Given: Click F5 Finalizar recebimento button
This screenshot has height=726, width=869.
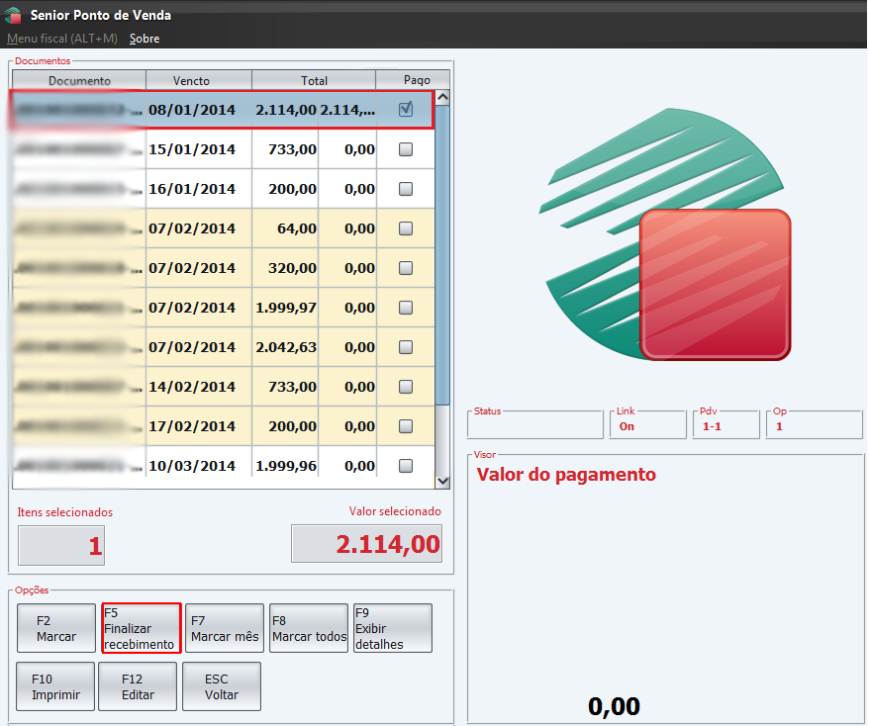Looking at the screenshot, I should click(x=142, y=628).
